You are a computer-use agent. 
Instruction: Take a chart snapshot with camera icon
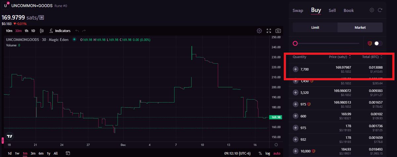(278, 31)
